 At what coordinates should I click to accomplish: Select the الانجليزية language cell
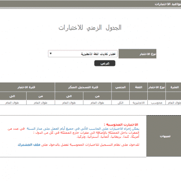pos(139,103)
